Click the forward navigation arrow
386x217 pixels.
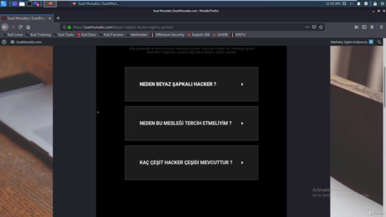[x=13, y=27]
